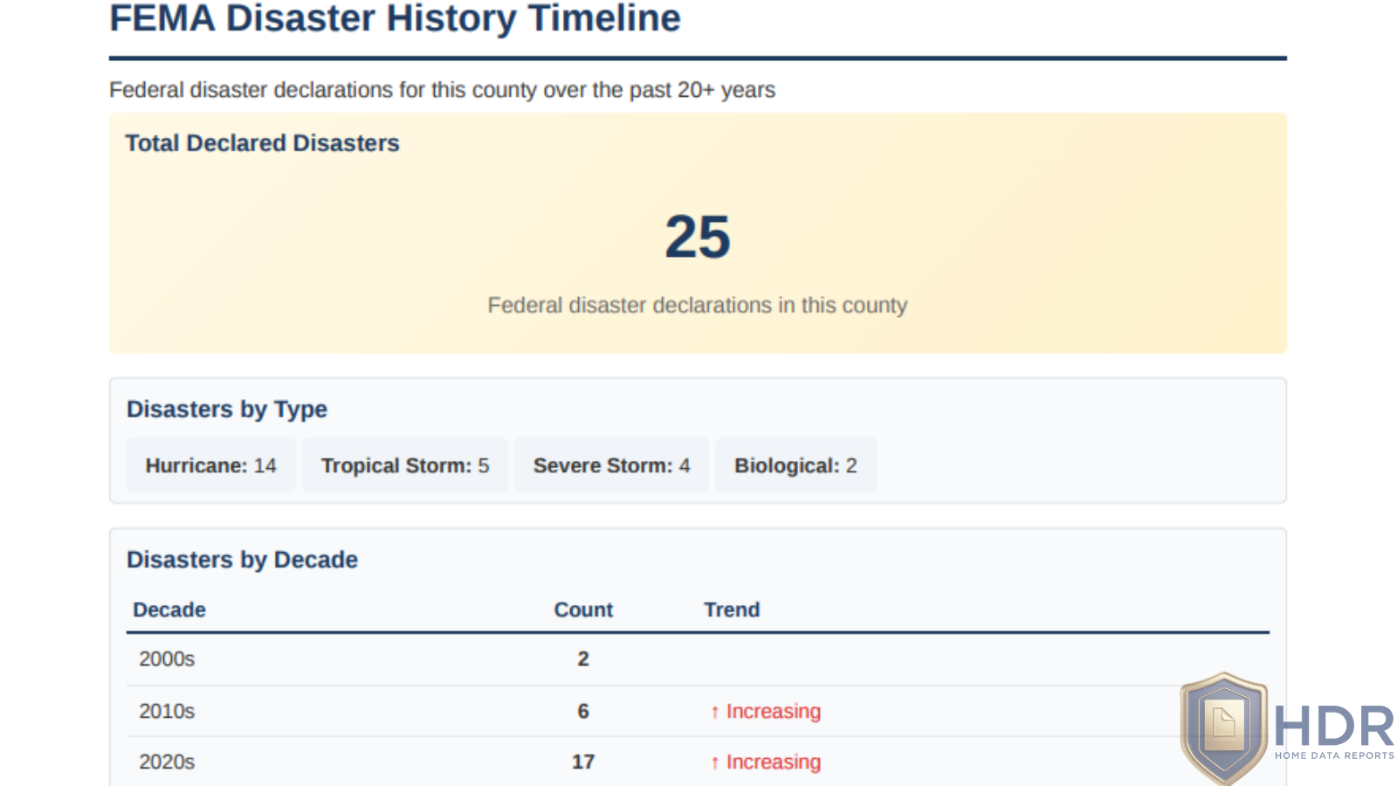Viewport: 1397px width, 786px height.
Task: Click the Disasters by Type heading
Action: 227,410
